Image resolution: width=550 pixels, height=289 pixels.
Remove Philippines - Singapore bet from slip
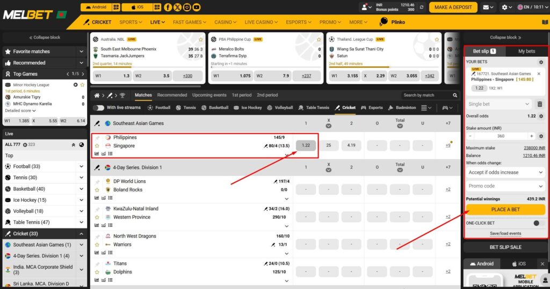(539, 74)
